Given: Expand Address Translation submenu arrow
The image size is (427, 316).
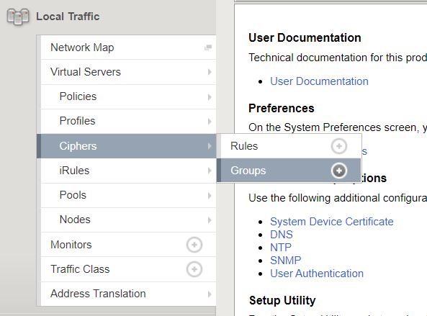Looking at the screenshot, I should (210, 294).
